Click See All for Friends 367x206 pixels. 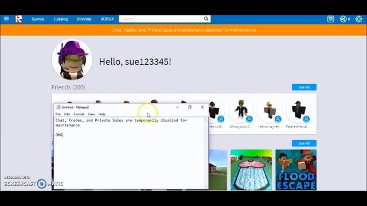click(x=304, y=87)
